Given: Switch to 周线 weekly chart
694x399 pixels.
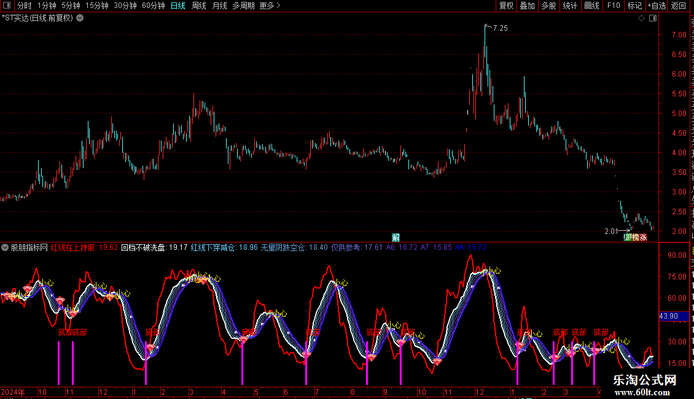Looking at the screenshot, I should pyautogui.click(x=199, y=6).
